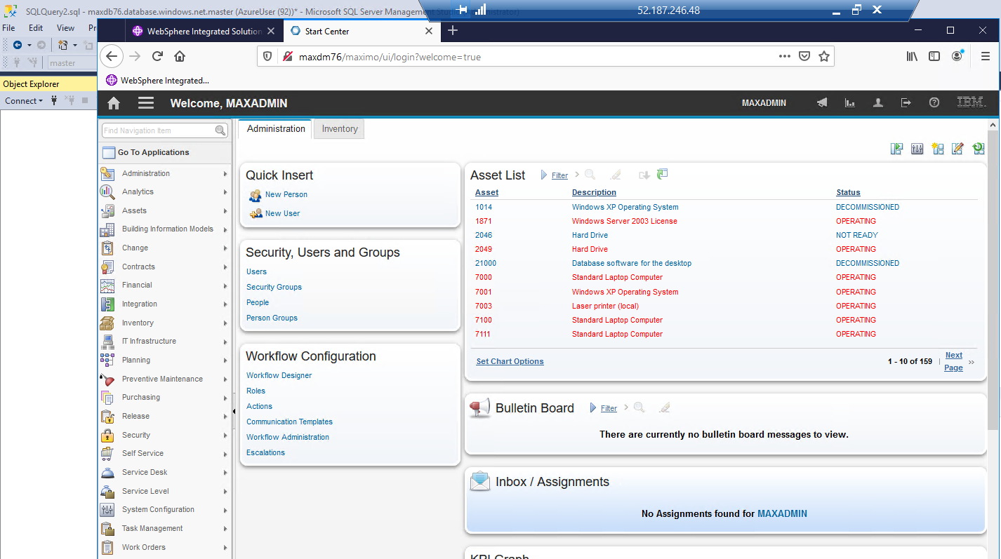This screenshot has width=1001, height=559.
Task: Select the Administration Start Center tab
Action: pos(276,129)
